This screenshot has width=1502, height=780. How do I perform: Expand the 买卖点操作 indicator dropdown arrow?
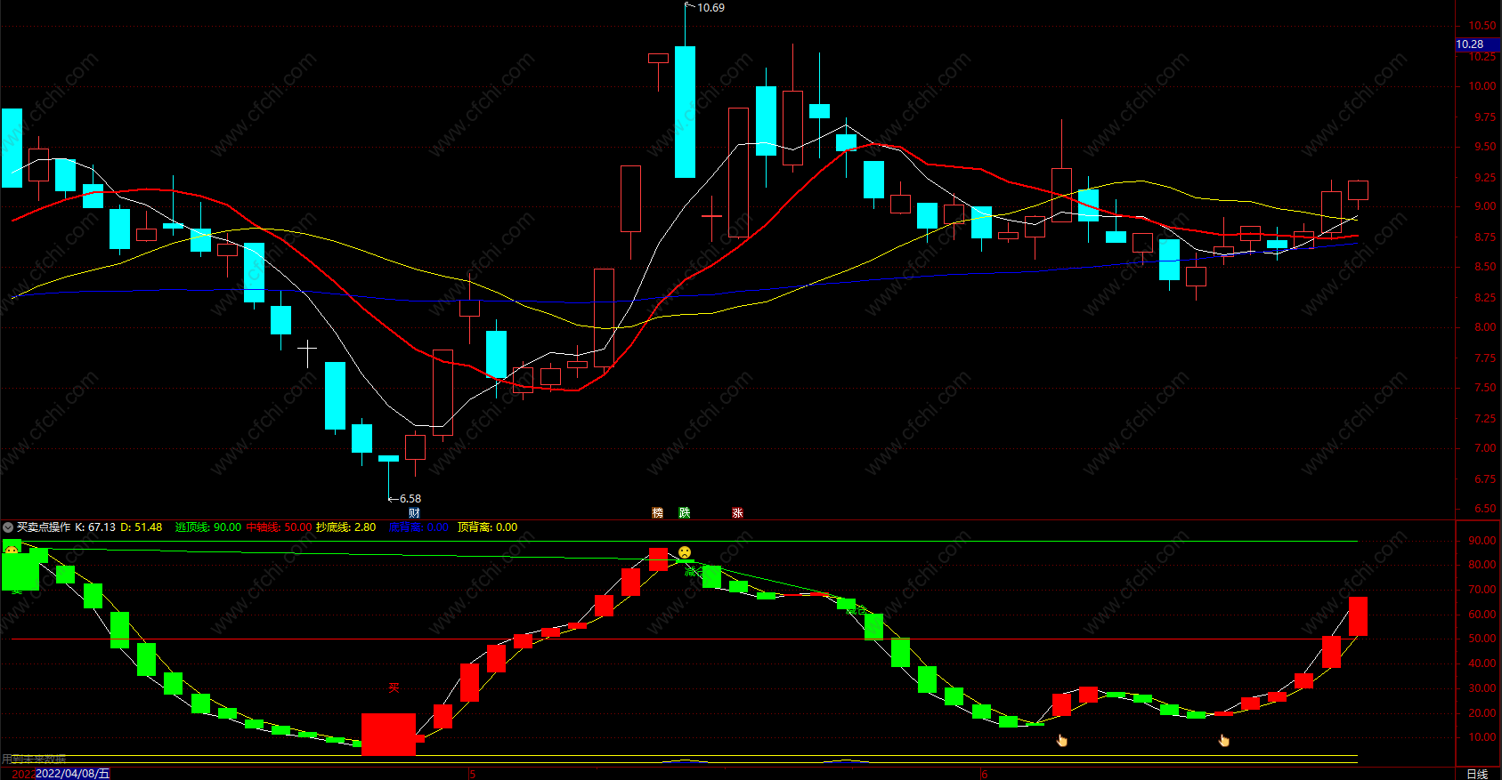pos(8,527)
